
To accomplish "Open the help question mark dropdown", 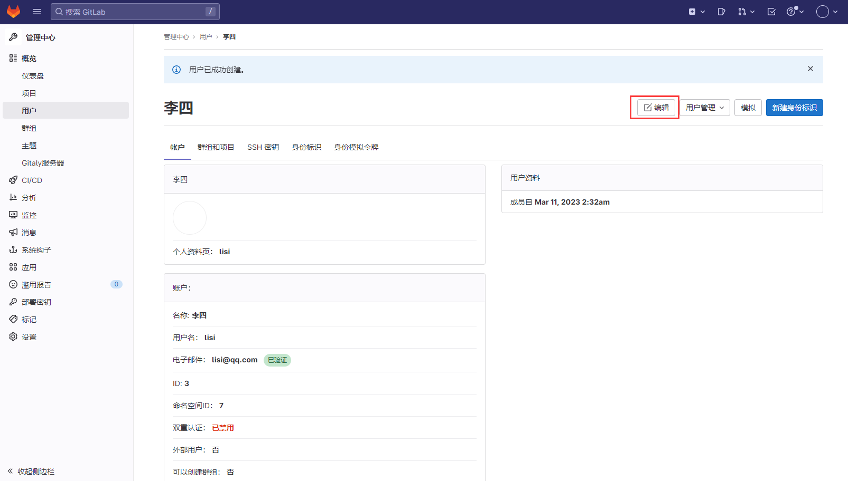I will click(795, 12).
